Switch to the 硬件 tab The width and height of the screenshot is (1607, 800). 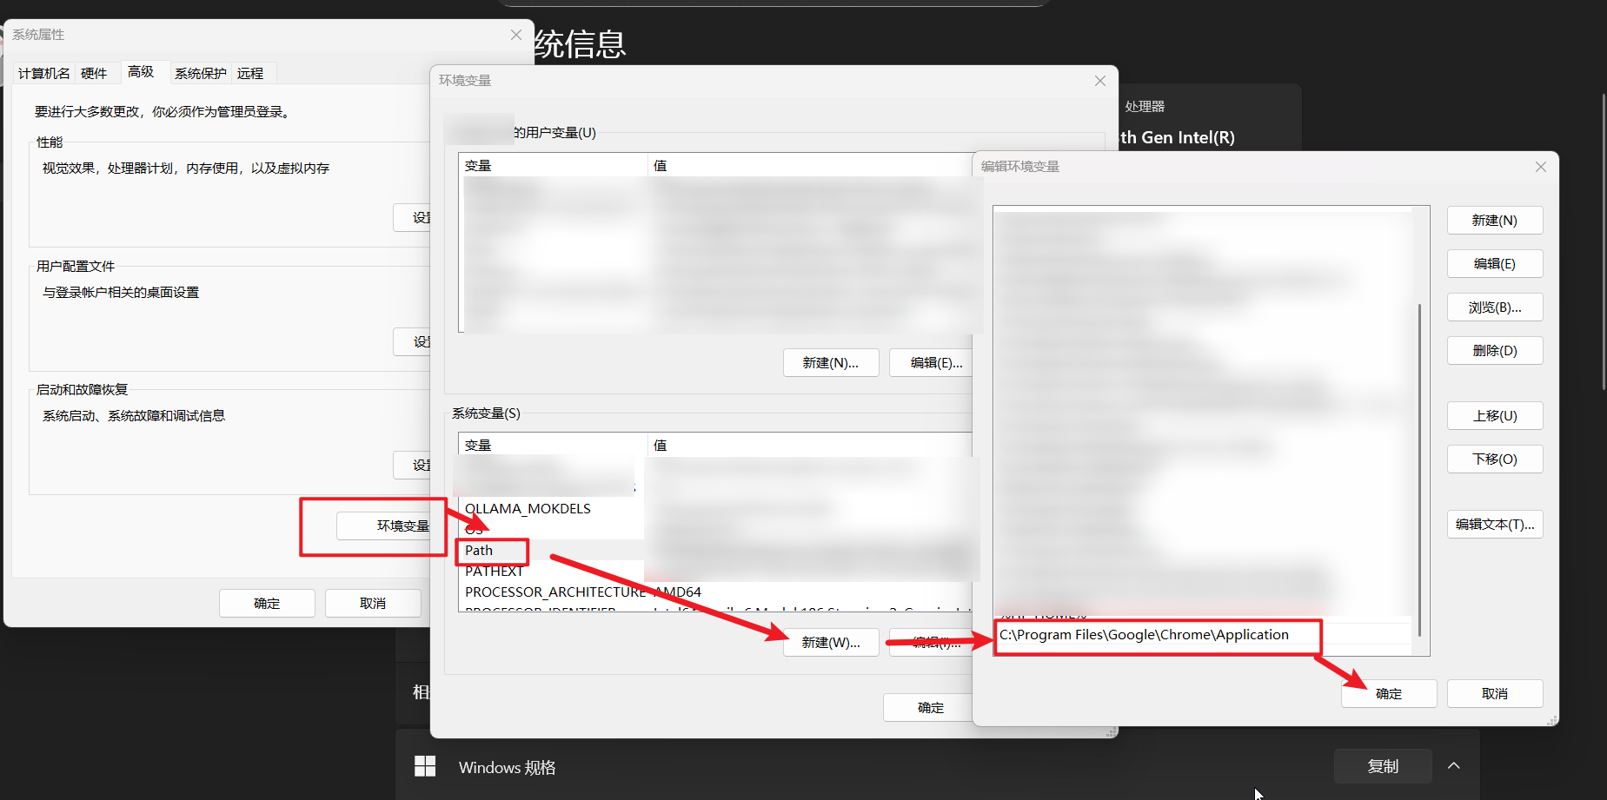click(94, 73)
